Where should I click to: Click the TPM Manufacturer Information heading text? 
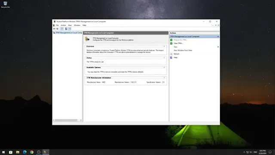click(99, 78)
